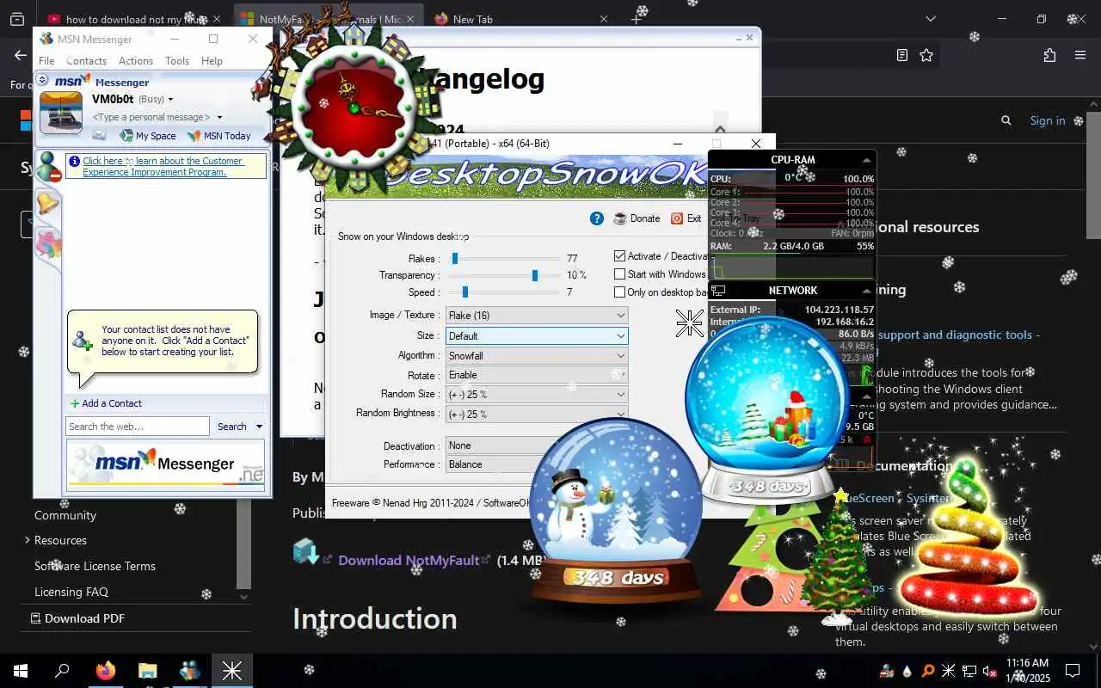Open MSN Messenger taskbar icon
This screenshot has height=688, width=1101.
click(189, 671)
